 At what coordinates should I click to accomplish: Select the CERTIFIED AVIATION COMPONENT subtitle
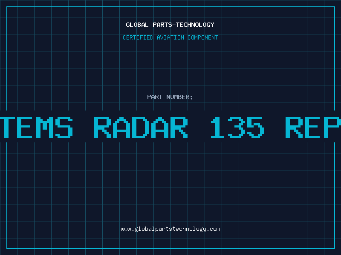point(170,37)
